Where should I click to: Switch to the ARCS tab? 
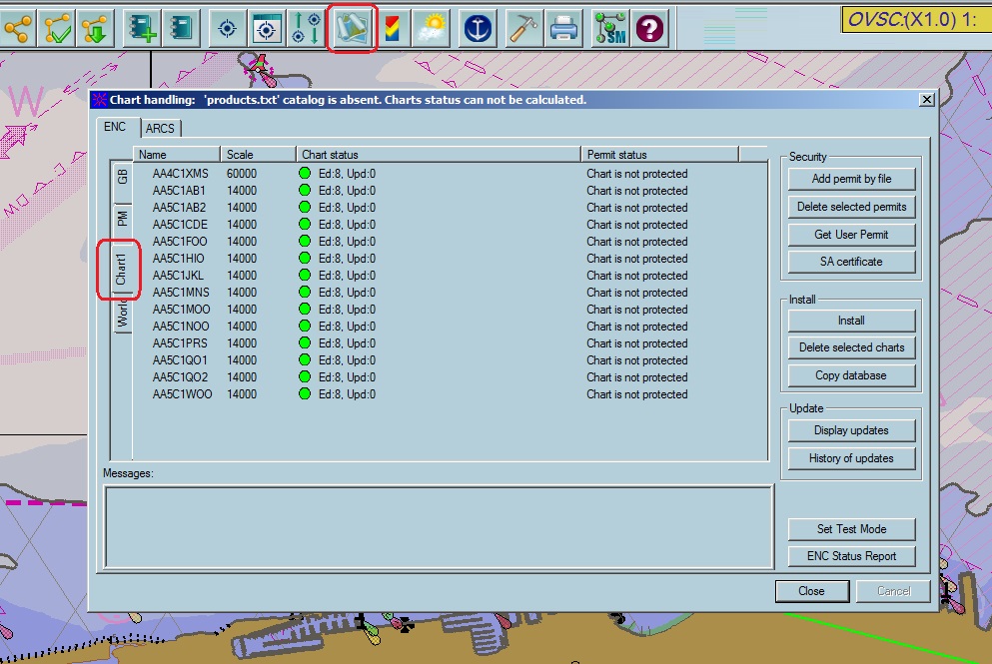[160, 128]
